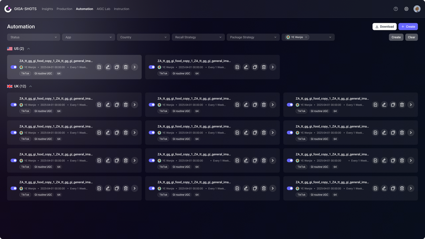
Task: View details document icon on highlighted US card
Action: [99, 67]
